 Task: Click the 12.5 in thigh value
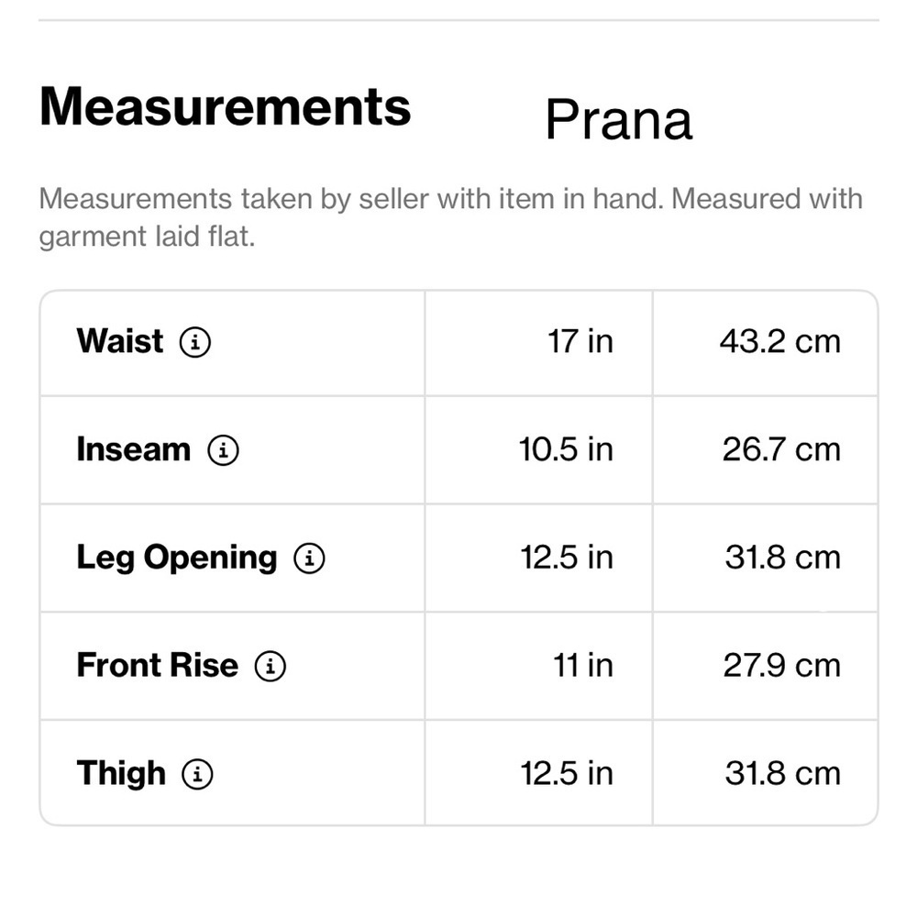click(567, 774)
